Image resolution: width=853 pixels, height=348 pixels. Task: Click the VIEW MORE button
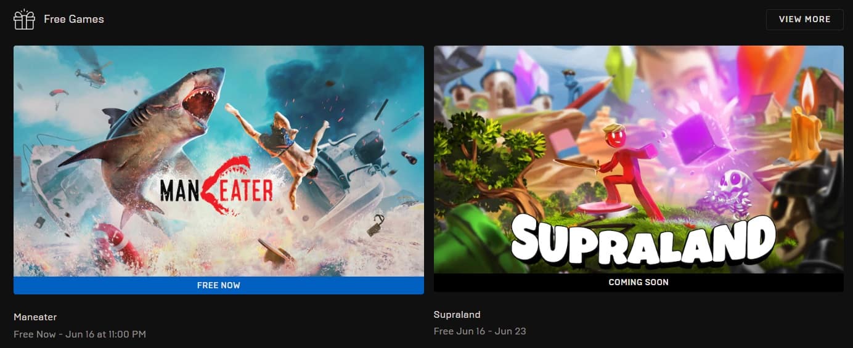pyautogui.click(x=804, y=19)
